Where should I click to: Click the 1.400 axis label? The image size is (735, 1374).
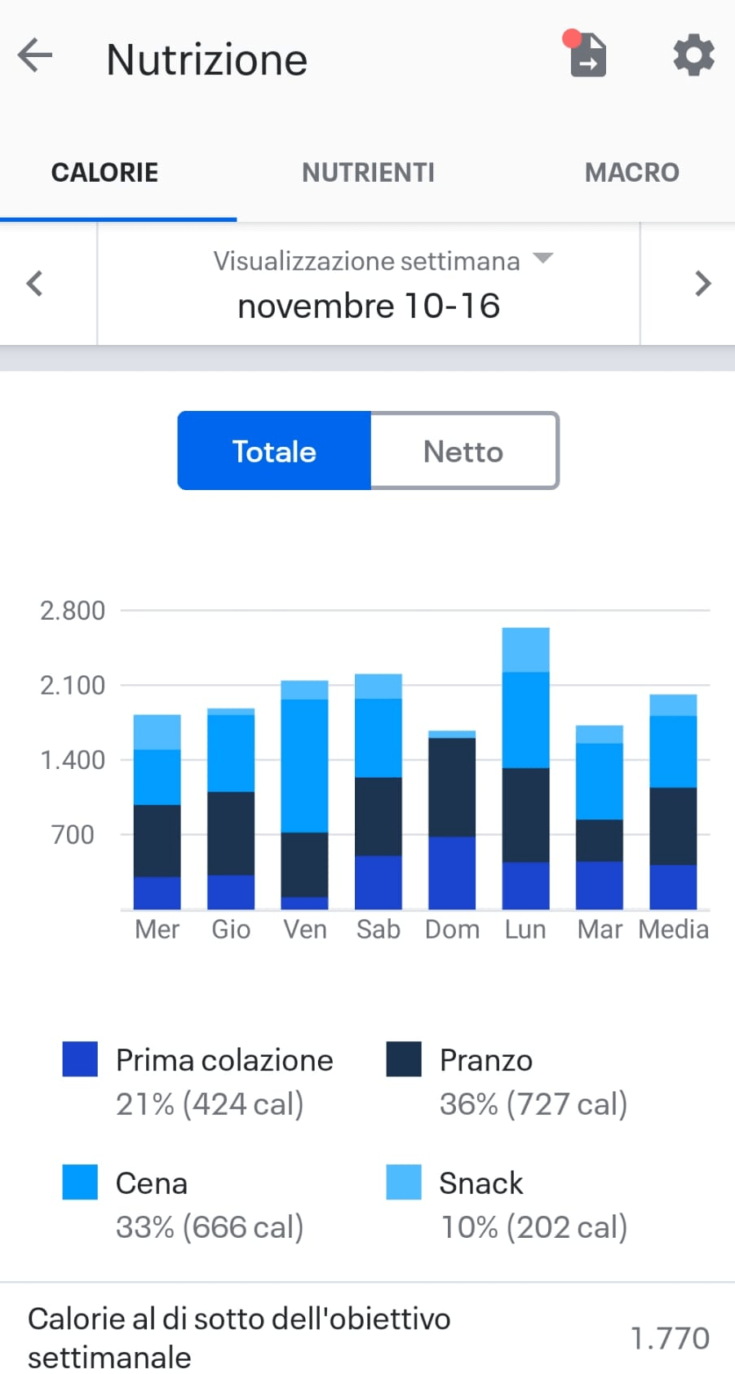click(73, 761)
